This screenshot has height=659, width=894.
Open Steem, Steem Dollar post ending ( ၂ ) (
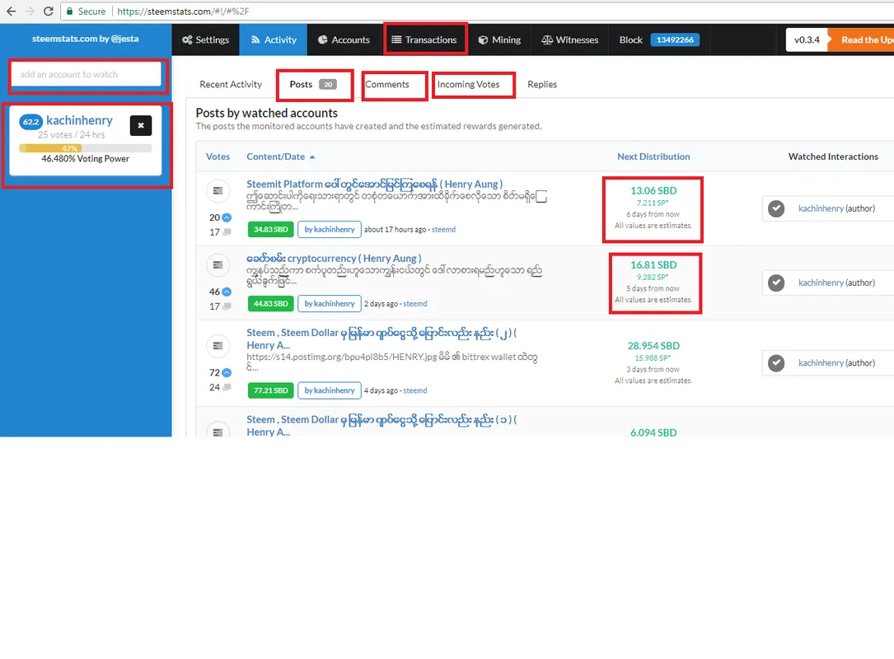(381, 339)
